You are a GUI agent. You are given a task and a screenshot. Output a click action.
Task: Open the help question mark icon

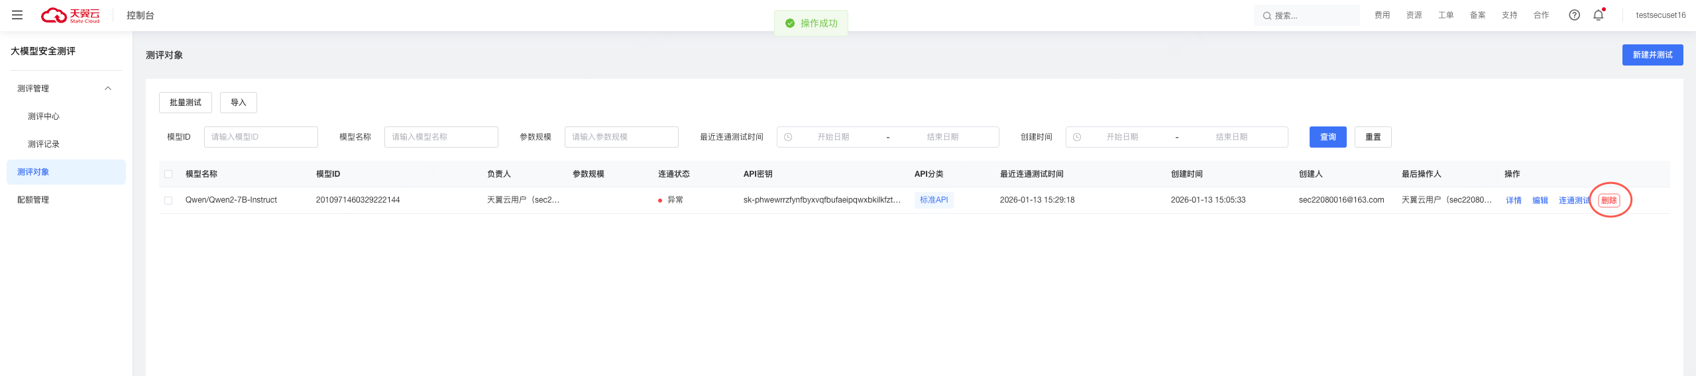(1574, 15)
